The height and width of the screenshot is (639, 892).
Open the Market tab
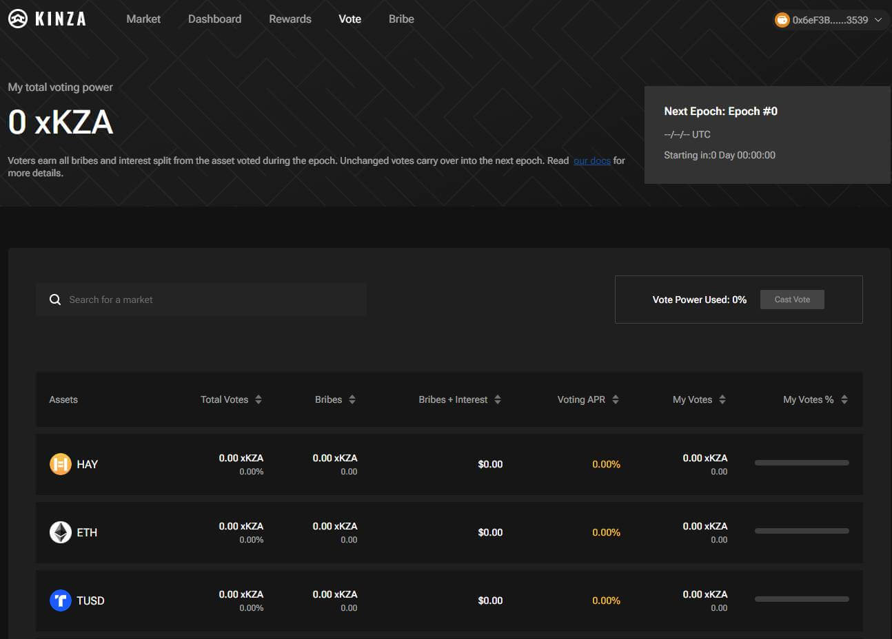(x=143, y=19)
